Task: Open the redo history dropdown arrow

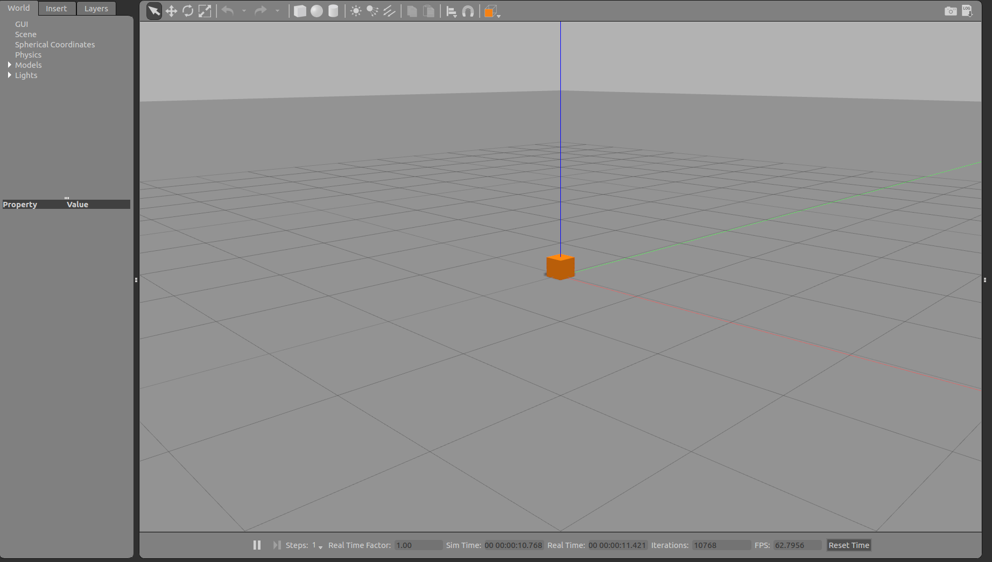Action: point(277,11)
